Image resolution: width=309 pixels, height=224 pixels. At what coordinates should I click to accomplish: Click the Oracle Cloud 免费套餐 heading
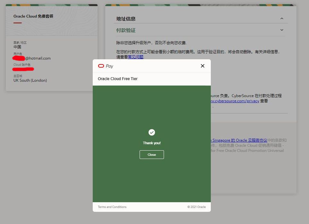tap(33, 16)
